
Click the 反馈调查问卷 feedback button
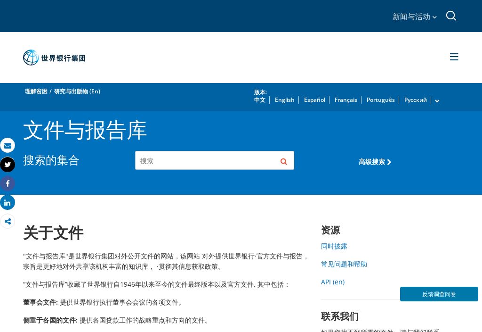(439, 294)
